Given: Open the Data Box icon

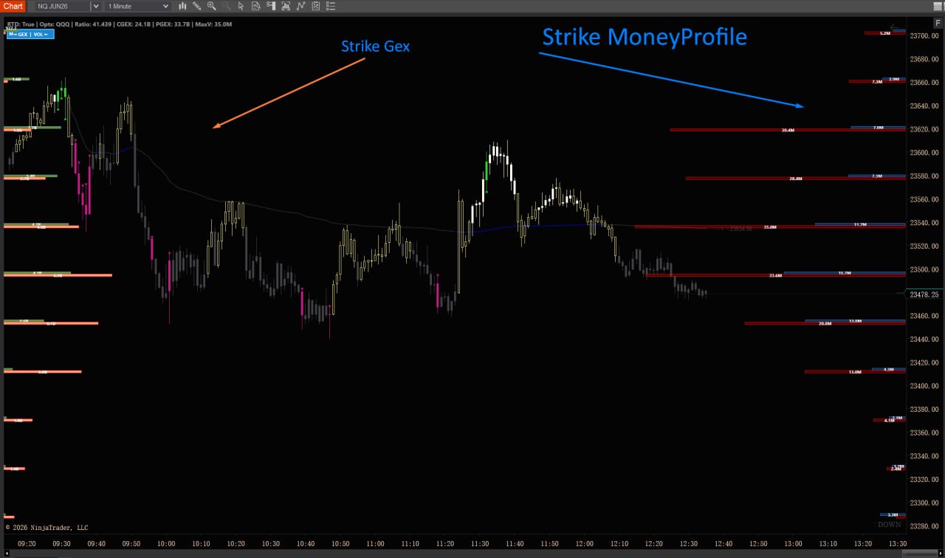Looking at the screenshot, I should (255, 6).
